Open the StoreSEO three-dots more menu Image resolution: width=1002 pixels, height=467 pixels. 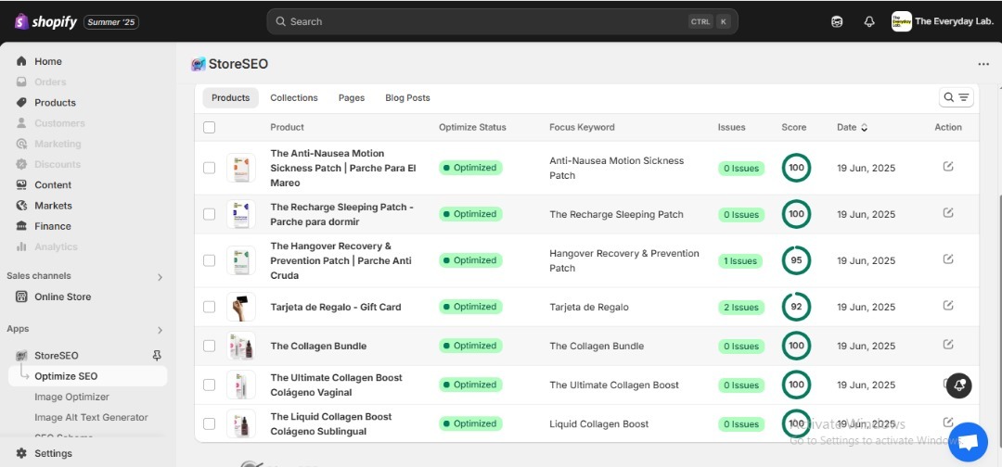click(983, 64)
